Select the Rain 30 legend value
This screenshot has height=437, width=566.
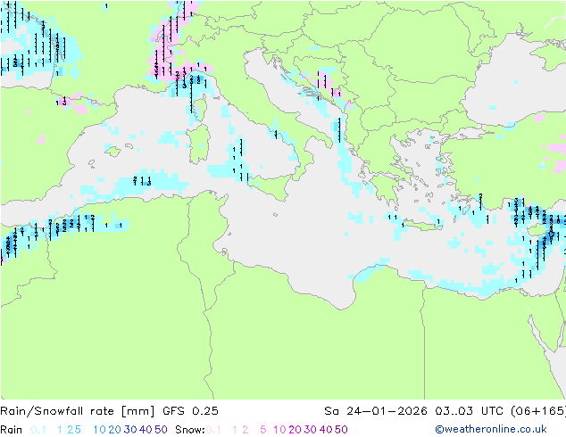tap(130, 430)
